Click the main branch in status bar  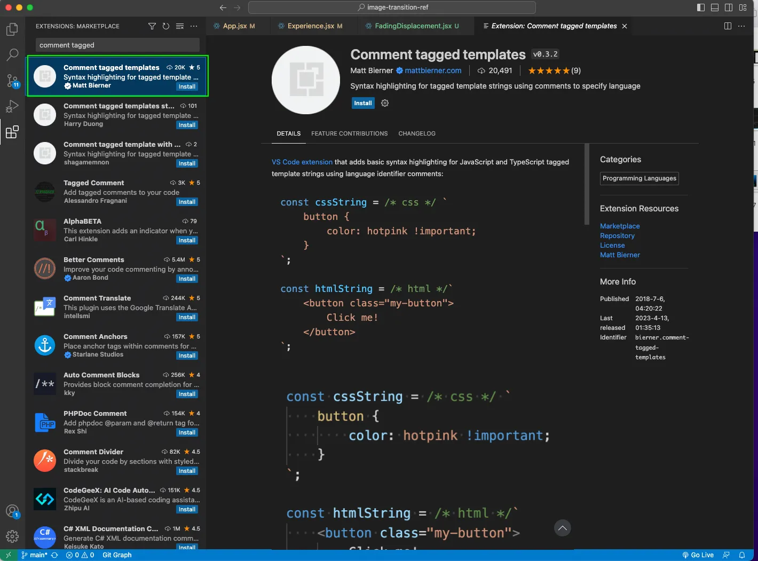(35, 555)
